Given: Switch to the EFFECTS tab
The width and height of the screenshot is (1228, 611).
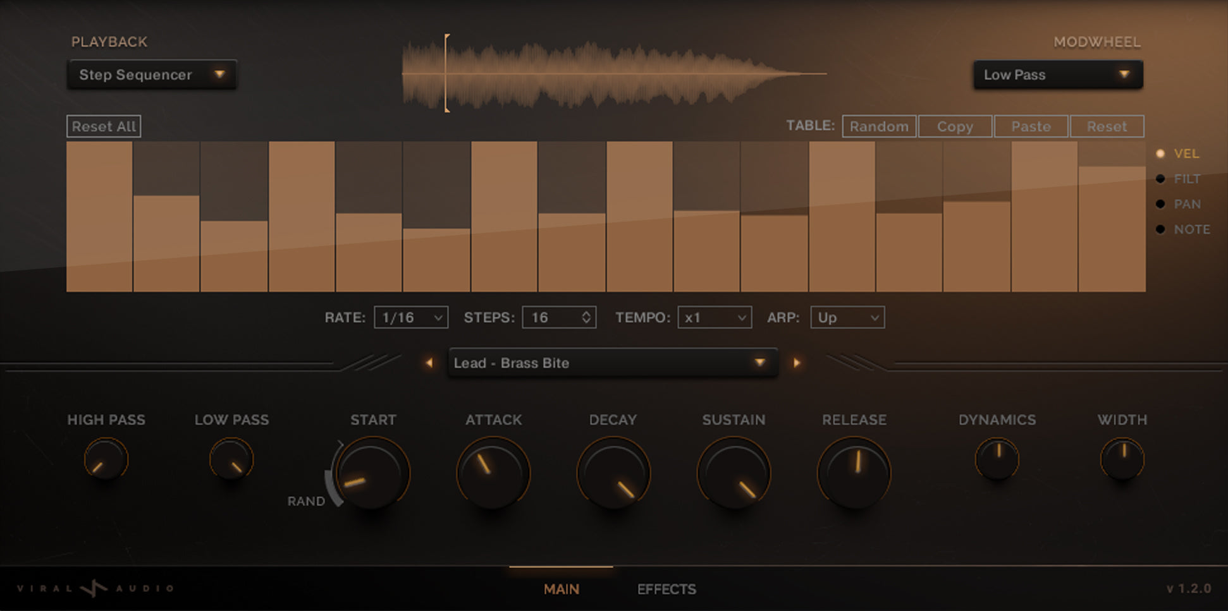Looking at the screenshot, I should click(666, 589).
